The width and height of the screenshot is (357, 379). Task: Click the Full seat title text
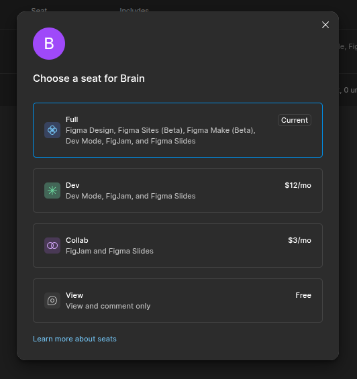72,119
